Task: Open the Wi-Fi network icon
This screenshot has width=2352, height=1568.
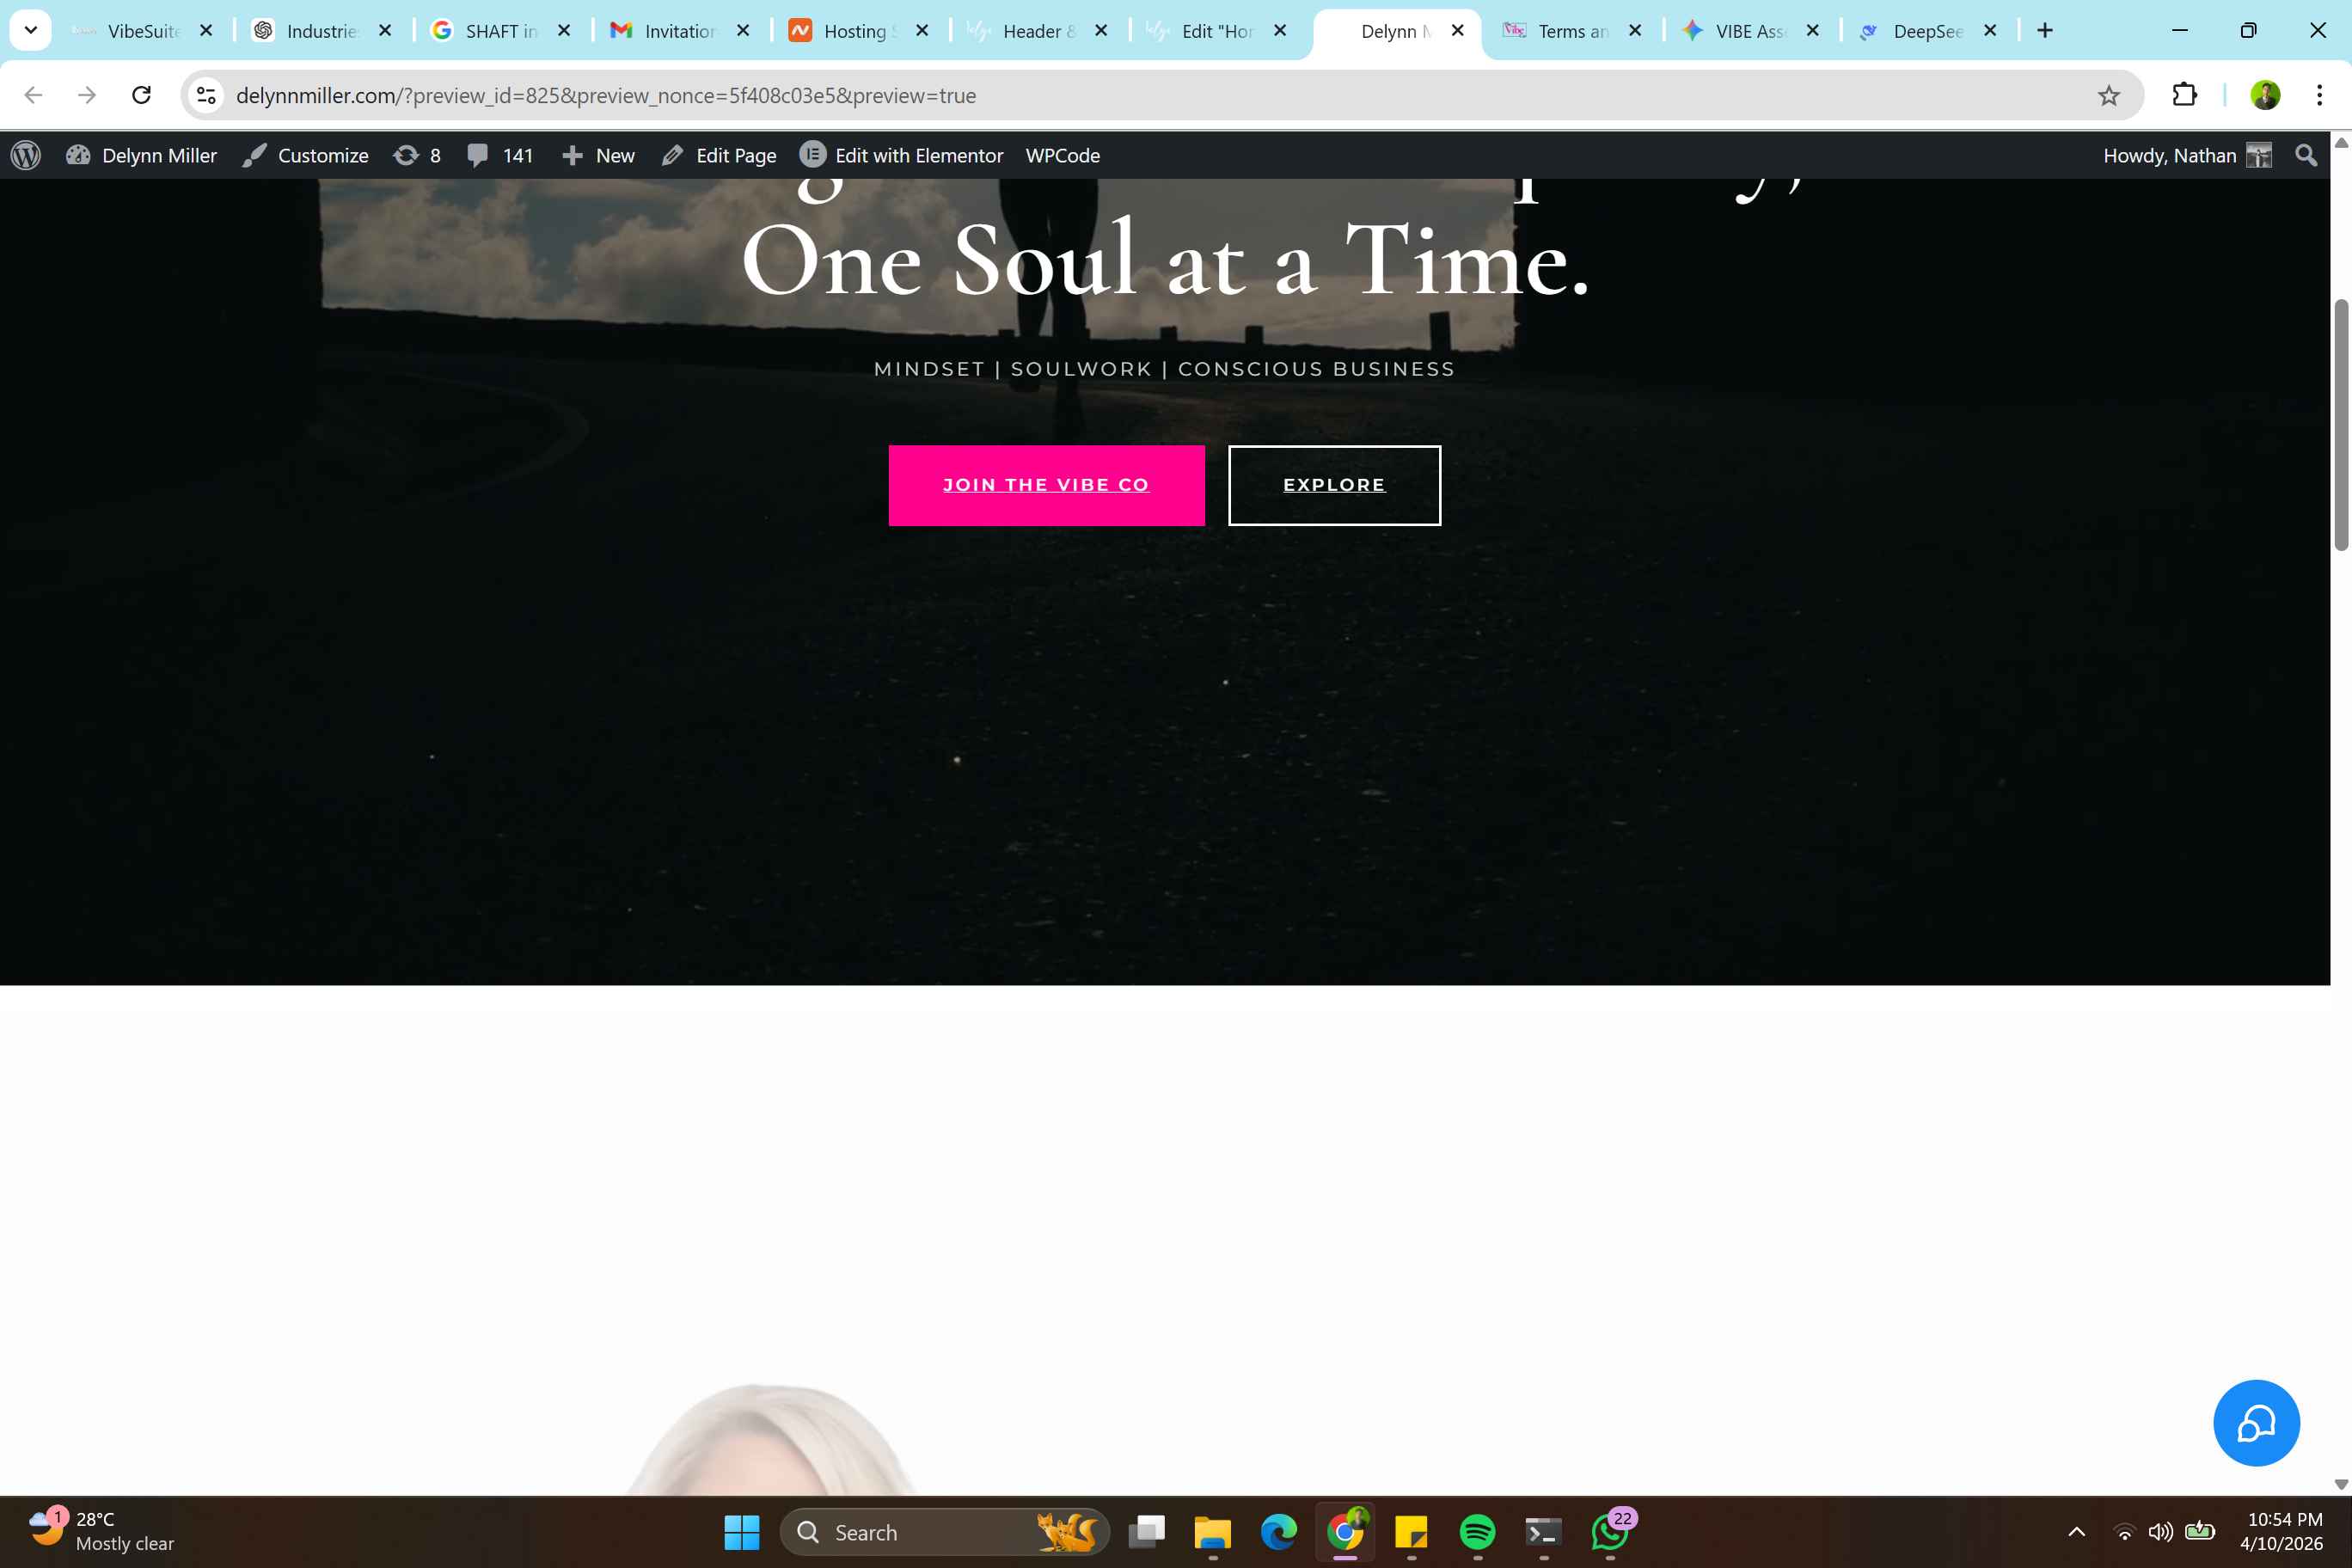Action: [2124, 1532]
